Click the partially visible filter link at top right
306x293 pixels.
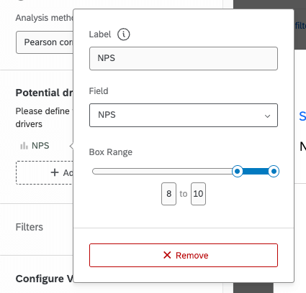click(x=300, y=25)
